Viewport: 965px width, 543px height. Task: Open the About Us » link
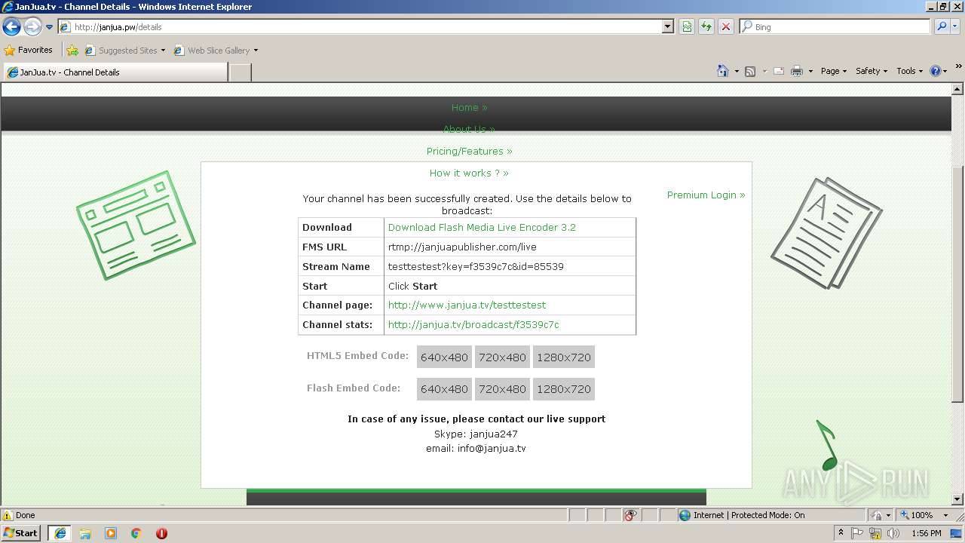click(469, 129)
